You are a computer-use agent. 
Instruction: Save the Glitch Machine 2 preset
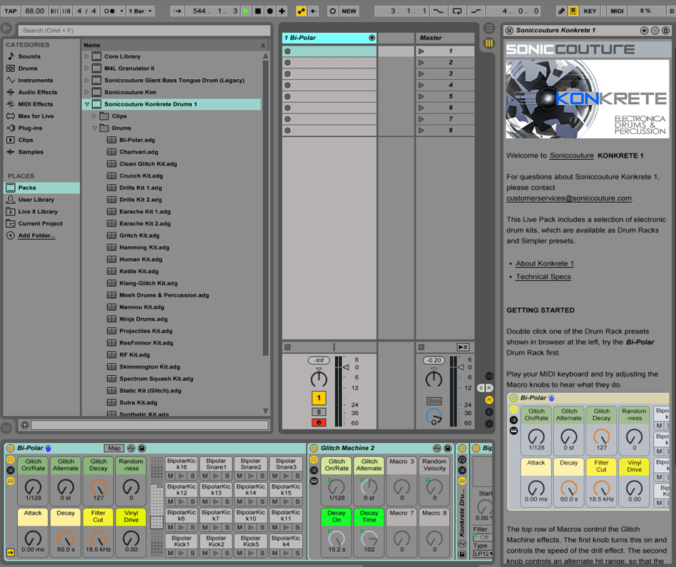448,449
